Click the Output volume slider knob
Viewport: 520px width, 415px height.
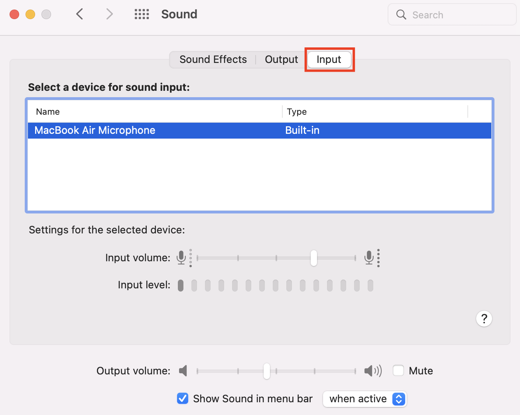click(x=267, y=371)
